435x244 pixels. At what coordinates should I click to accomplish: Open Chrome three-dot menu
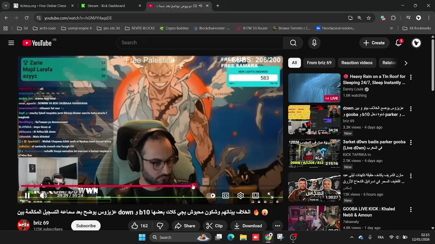pos(429,18)
